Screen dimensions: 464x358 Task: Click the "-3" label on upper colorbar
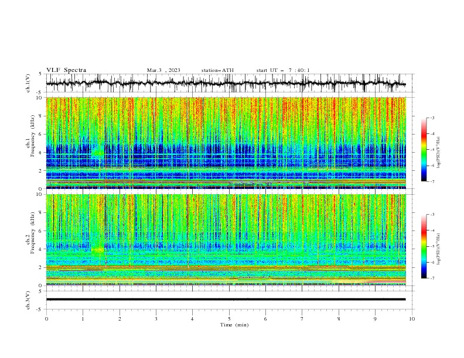pyautogui.click(x=432, y=118)
